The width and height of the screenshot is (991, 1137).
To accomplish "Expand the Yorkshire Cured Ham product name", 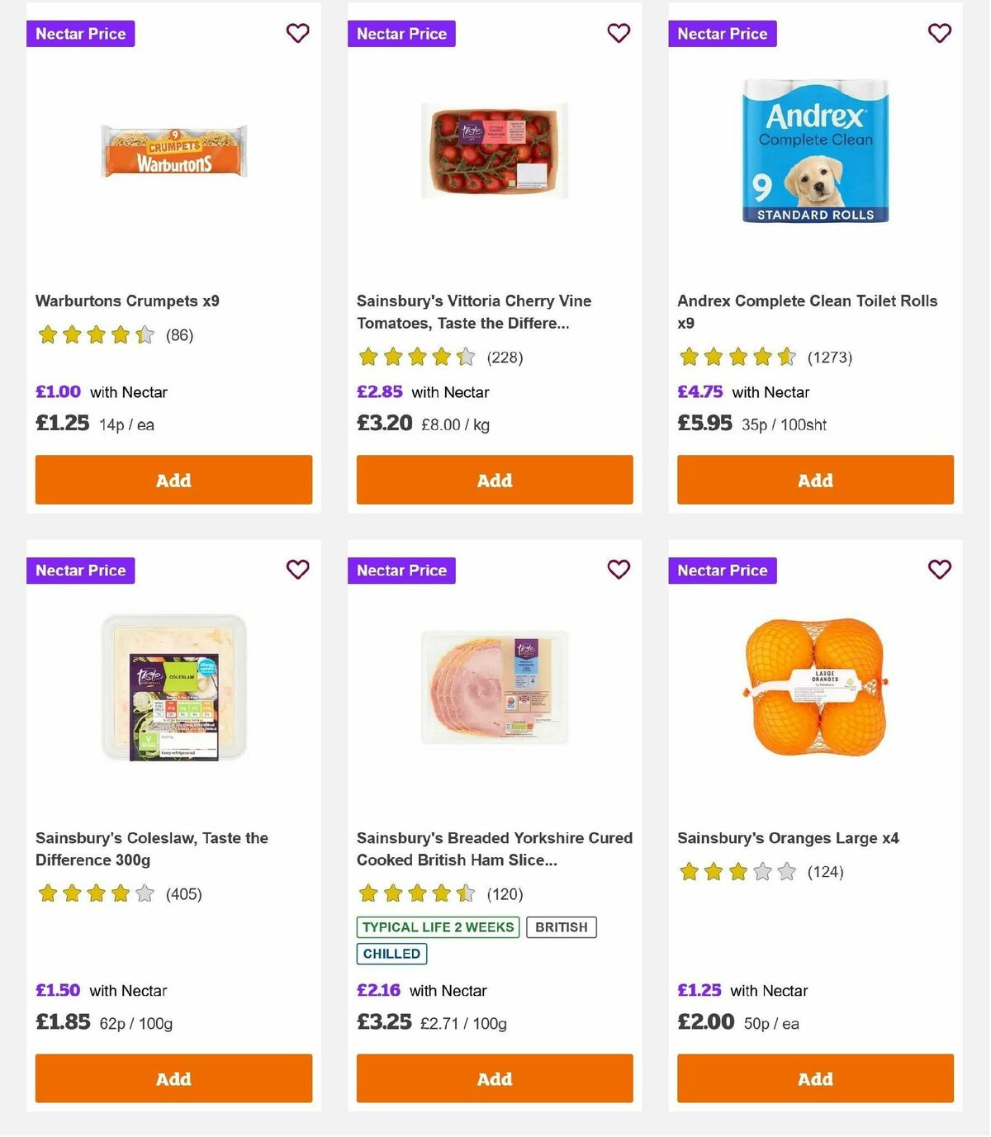I will tap(494, 849).
